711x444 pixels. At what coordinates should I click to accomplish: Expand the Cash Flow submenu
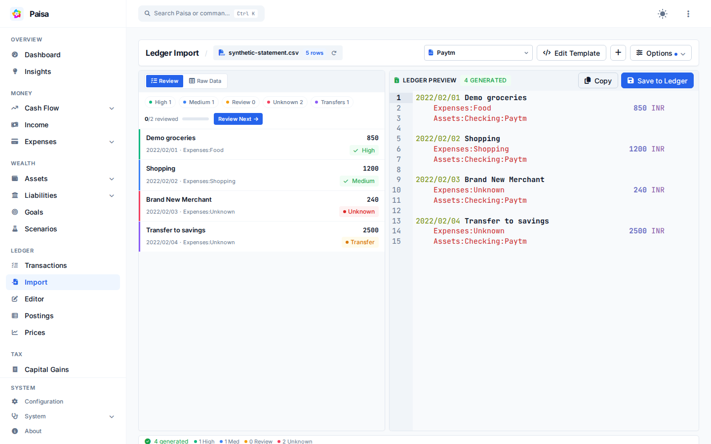click(x=112, y=109)
